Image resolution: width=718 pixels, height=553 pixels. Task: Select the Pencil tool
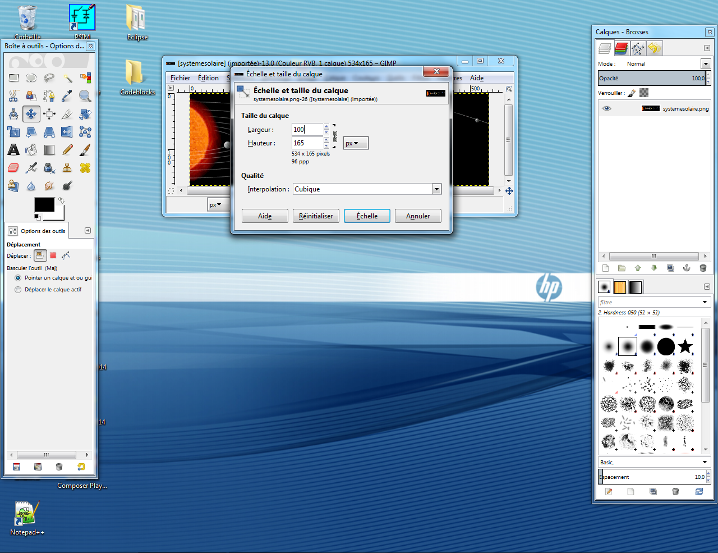67,150
